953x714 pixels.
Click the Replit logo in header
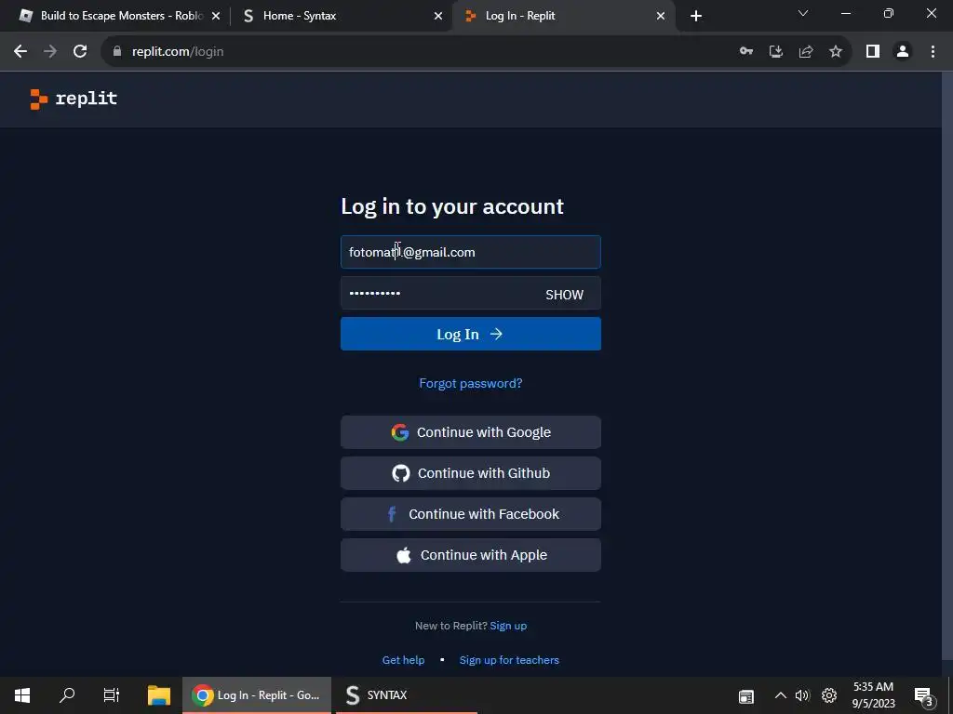tap(74, 99)
